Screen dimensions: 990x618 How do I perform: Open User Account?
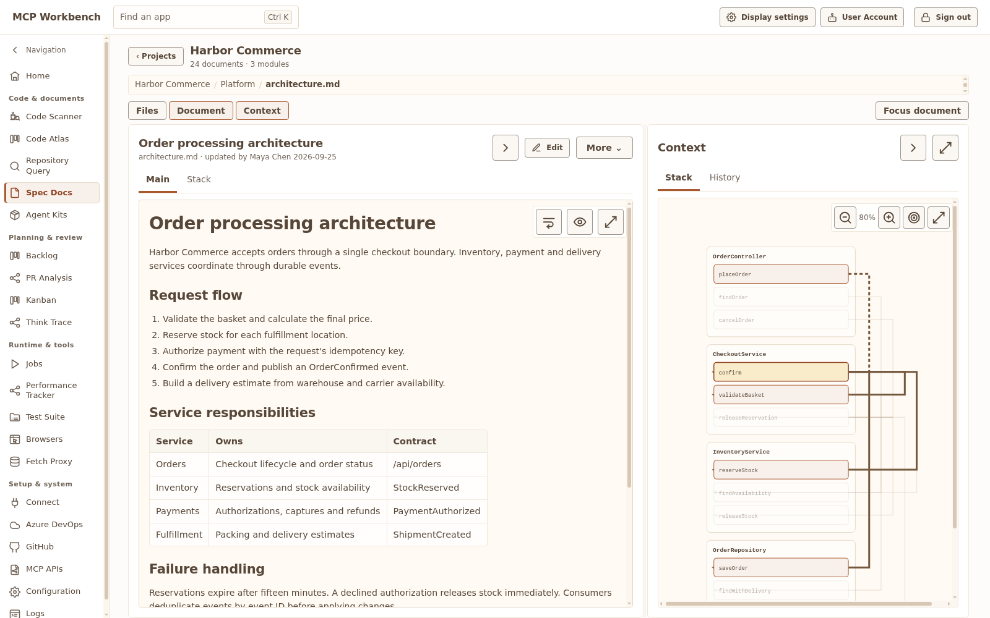click(x=862, y=17)
